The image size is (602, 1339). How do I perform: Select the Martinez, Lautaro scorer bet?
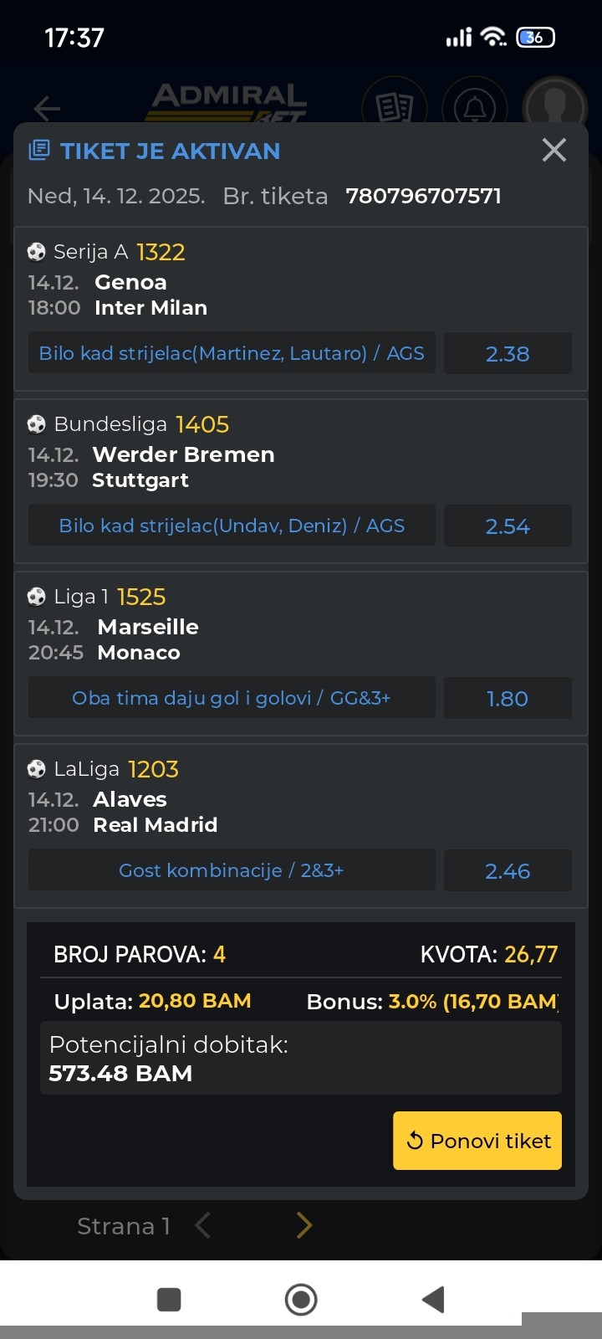pyautogui.click(x=232, y=353)
